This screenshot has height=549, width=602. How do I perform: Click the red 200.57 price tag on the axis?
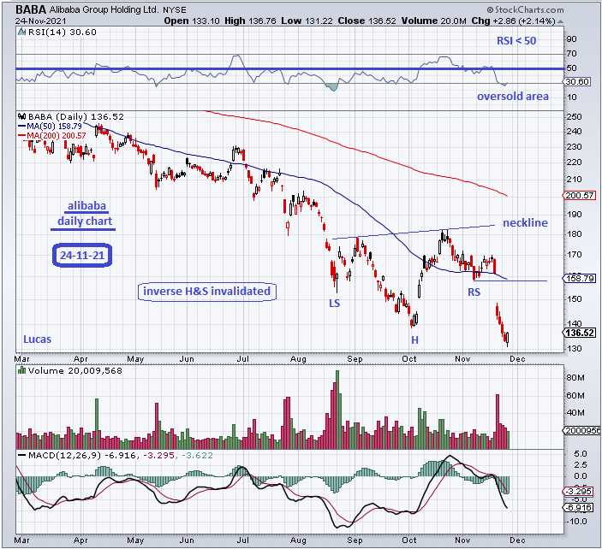pos(580,196)
